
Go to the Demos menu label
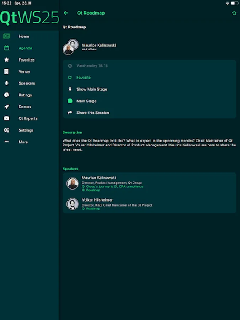[x=25, y=107]
